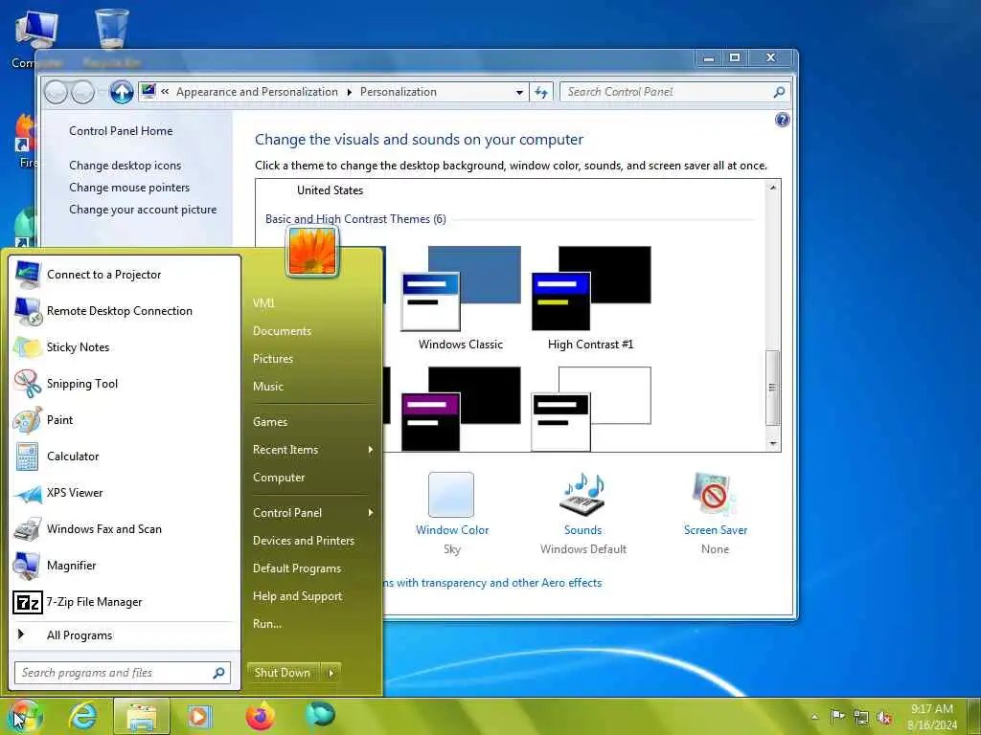Open Music from Start menu

268,387
